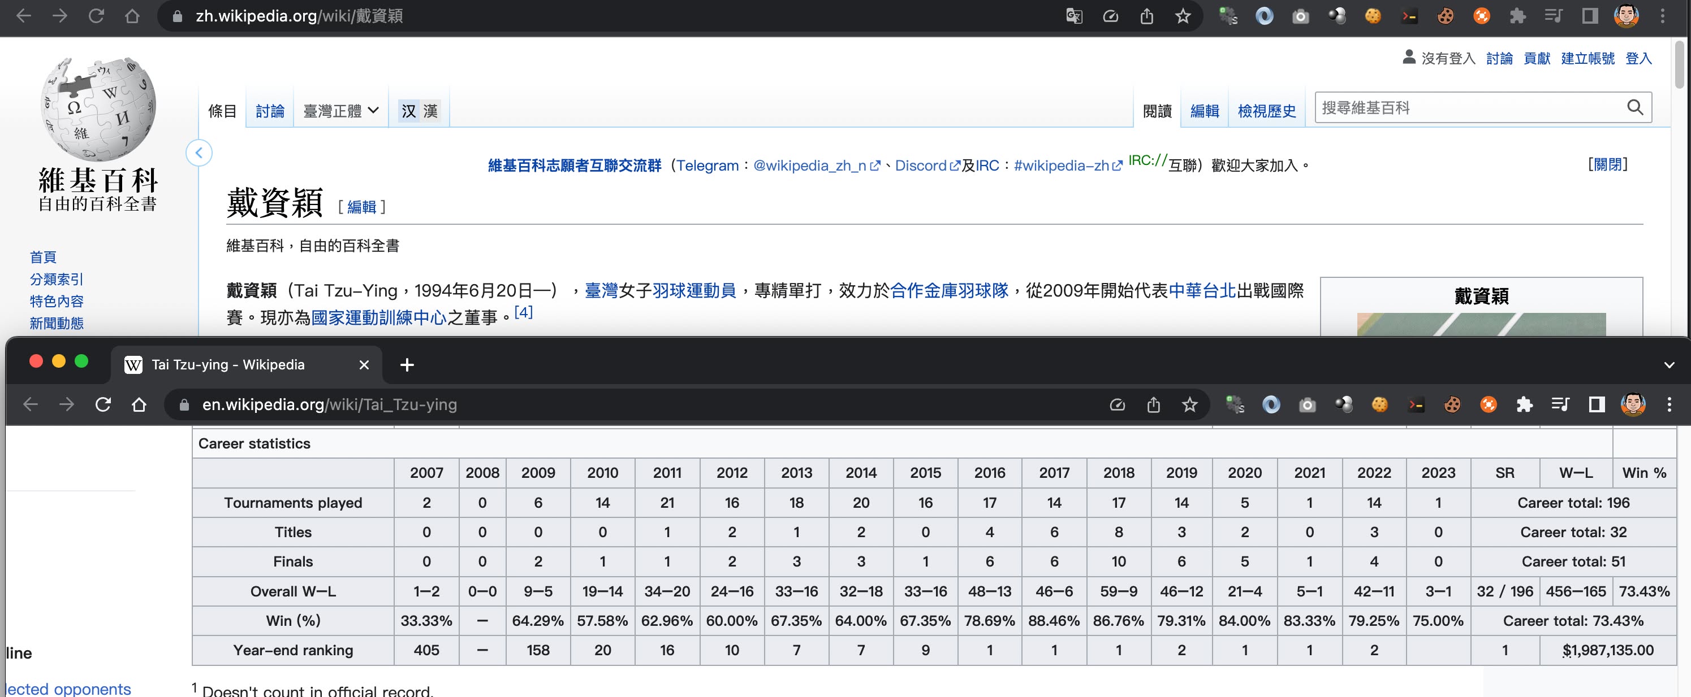Click the cookie extension icon in the en.wikipedia toolbar
Screen dimensions: 1691x697
point(1380,404)
